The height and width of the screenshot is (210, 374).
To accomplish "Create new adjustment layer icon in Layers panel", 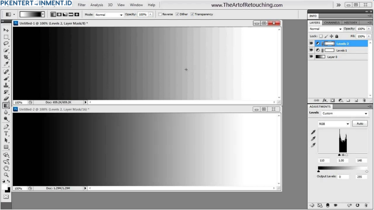I will [340, 100].
